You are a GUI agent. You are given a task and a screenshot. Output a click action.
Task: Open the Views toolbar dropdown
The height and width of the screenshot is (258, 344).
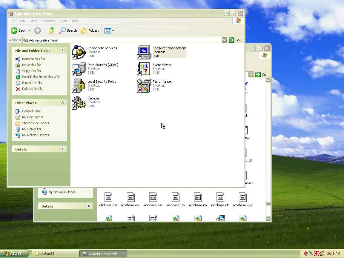(x=109, y=30)
